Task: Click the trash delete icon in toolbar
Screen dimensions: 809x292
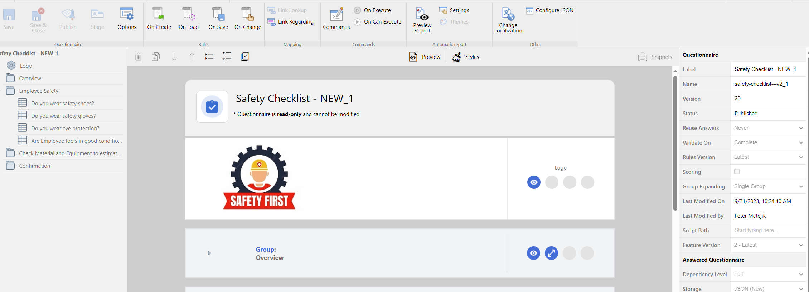Action: (x=138, y=57)
